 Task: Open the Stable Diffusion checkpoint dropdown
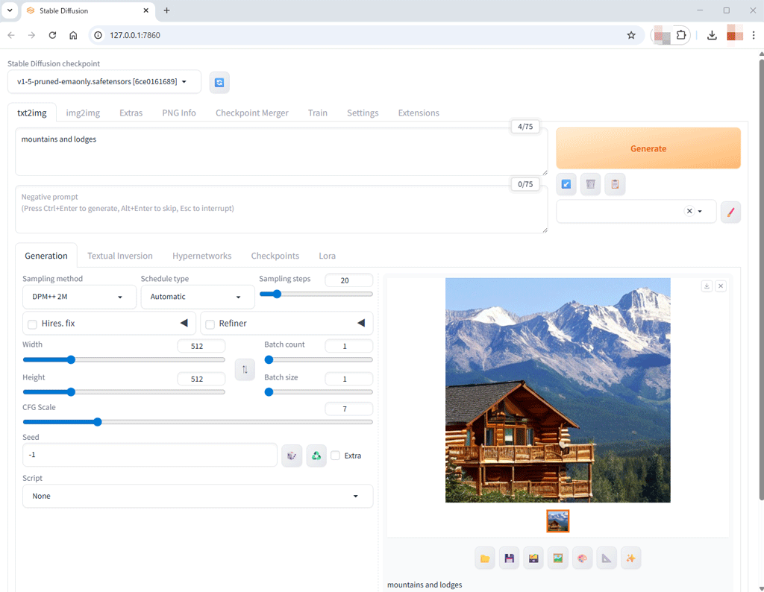104,82
